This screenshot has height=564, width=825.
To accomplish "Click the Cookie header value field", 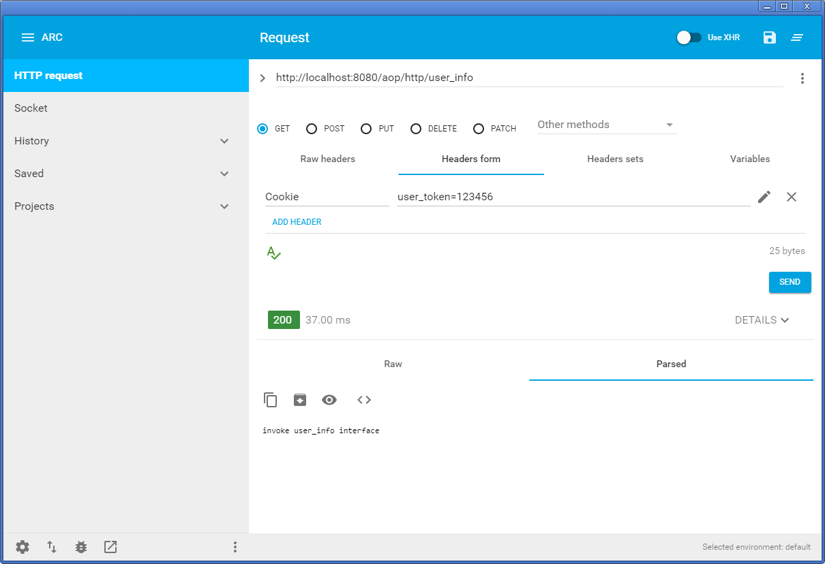I will click(574, 197).
